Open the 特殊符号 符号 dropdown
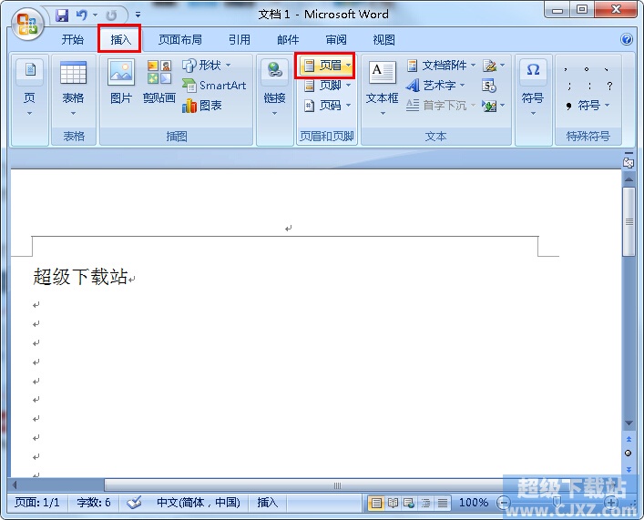 [588, 106]
